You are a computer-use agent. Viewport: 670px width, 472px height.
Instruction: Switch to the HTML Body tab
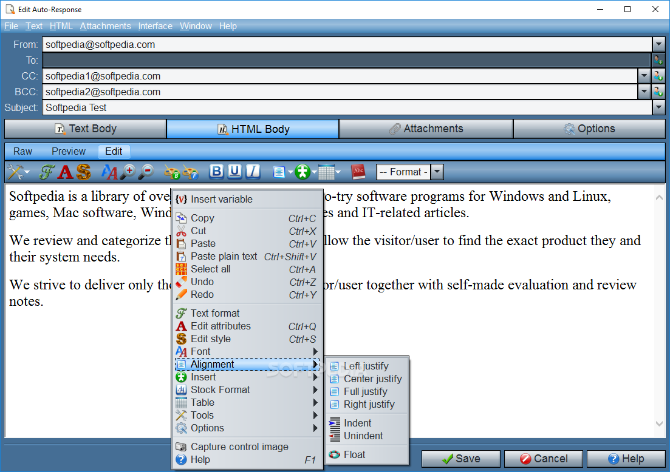[253, 129]
